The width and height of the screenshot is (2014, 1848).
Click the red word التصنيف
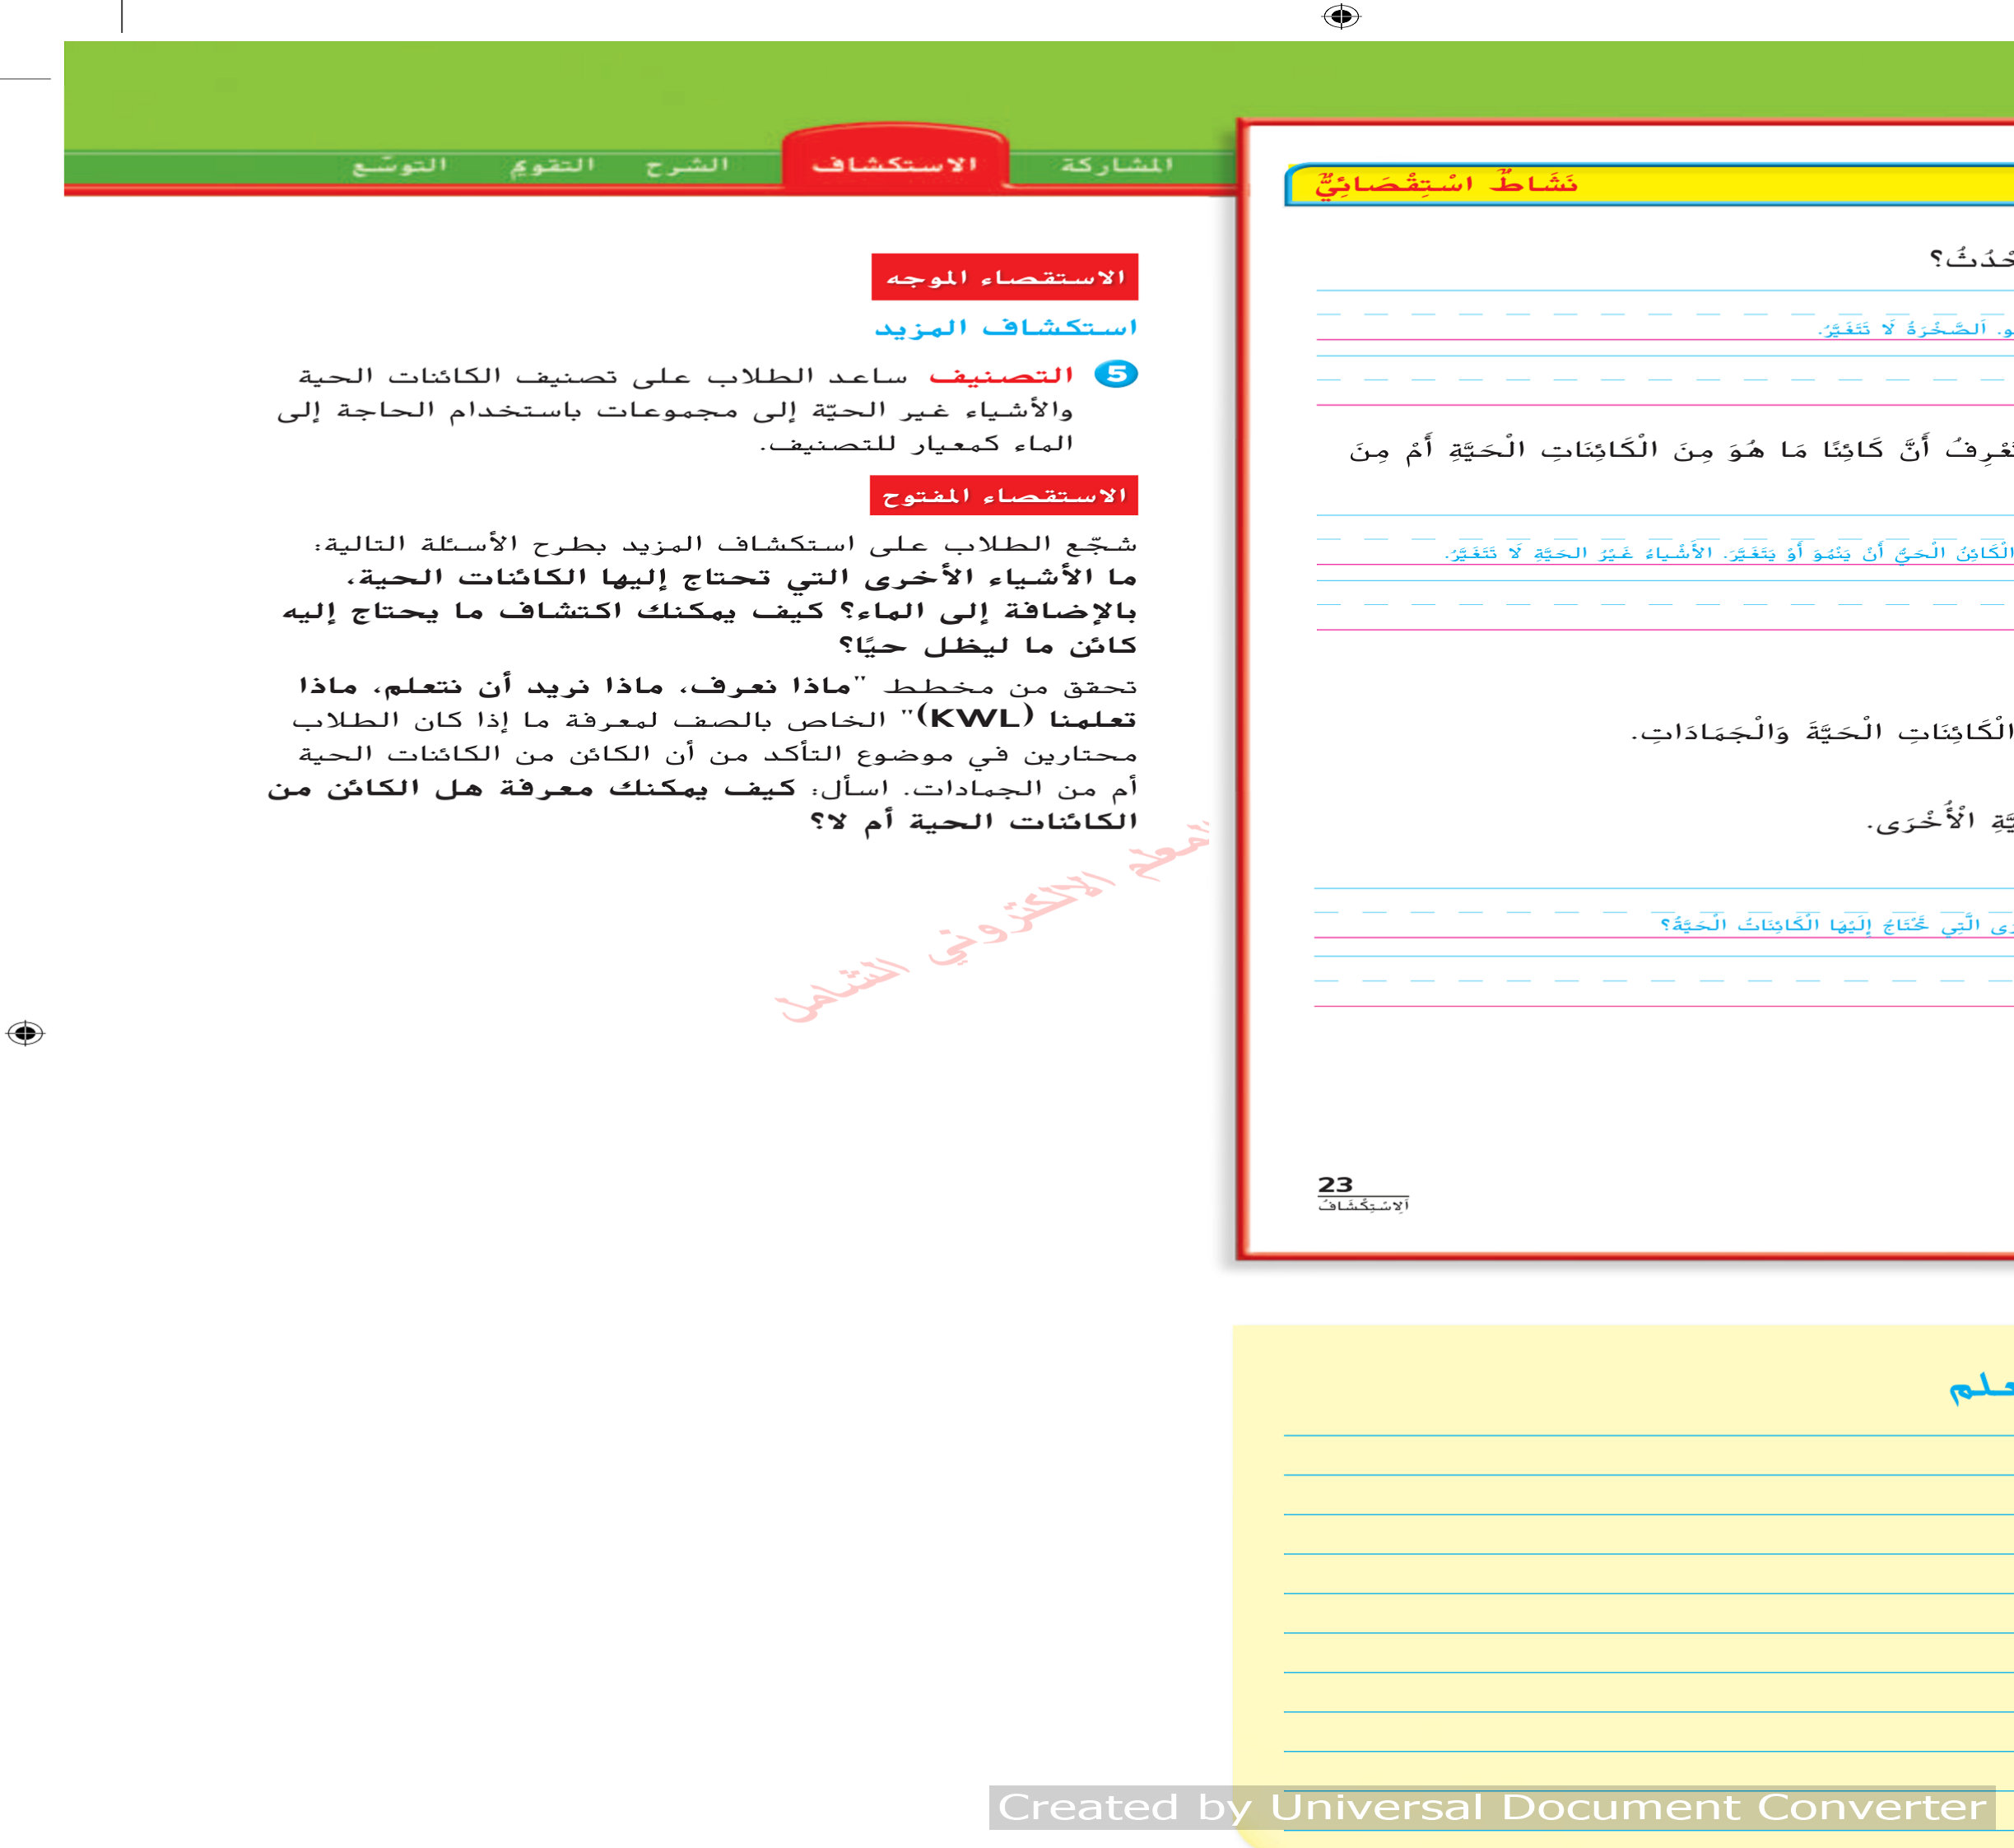[x=1001, y=375]
